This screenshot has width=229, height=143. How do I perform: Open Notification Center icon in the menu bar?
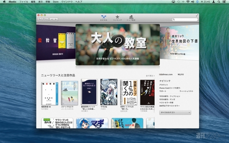point(224,2)
